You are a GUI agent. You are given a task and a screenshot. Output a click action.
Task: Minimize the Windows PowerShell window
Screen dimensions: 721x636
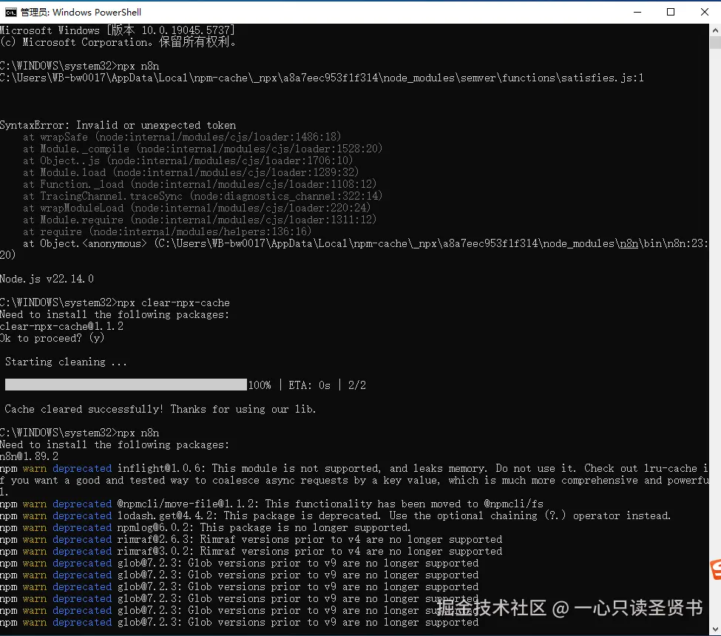(x=637, y=12)
